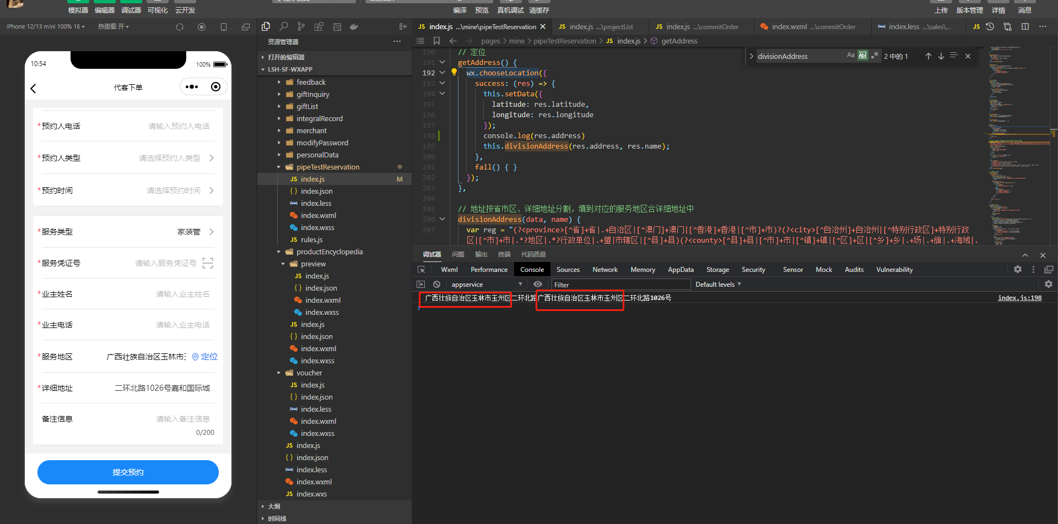Click the devtools kebab more-options icon
This screenshot has width=1058, height=524.
(1033, 269)
